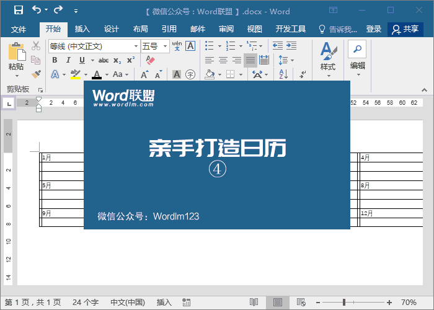The image size is (434, 310).
Task: Switch to the 引用 ribbon tab
Action: [x=169, y=29]
